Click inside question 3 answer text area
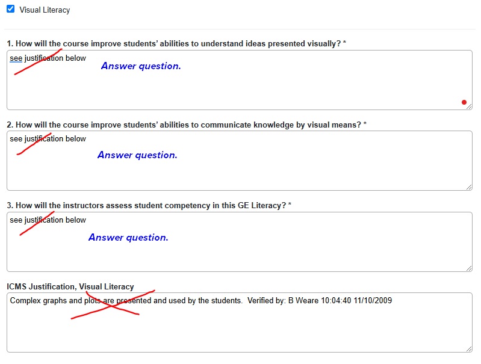The width and height of the screenshot is (481, 364). [239, 242]
